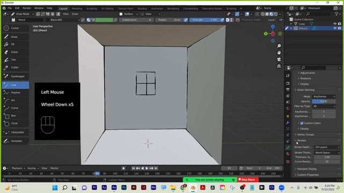Click the Windows Start button
The height and width of the screenshot is (193, 344).
coord(55,188)
